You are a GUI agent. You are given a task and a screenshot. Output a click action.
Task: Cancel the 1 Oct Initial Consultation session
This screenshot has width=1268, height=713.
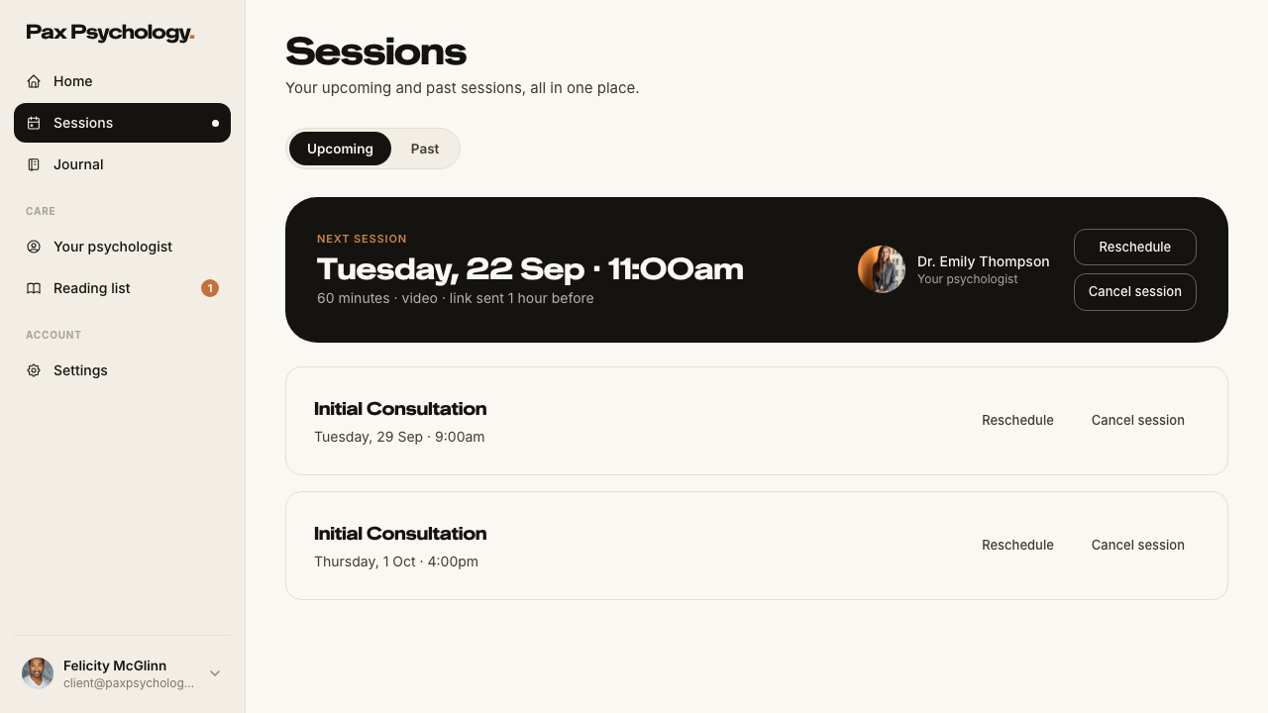click(1138, 545)
